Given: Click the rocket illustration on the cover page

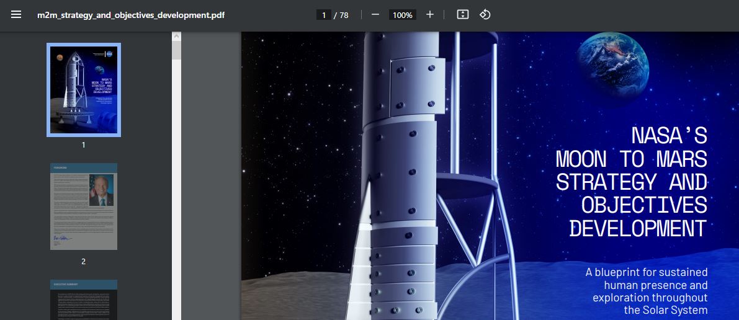Looking at the screenshot, I should point(397,186).
